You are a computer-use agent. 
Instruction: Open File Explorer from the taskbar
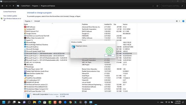(35, 102)
